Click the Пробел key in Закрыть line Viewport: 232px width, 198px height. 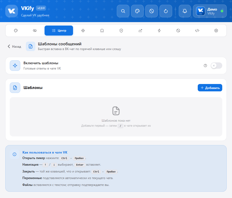tap(111, 172)
